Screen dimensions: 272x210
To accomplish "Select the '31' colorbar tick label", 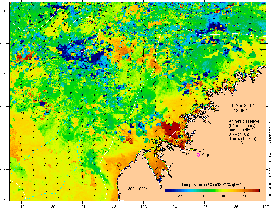I will (x=244, y=196).
